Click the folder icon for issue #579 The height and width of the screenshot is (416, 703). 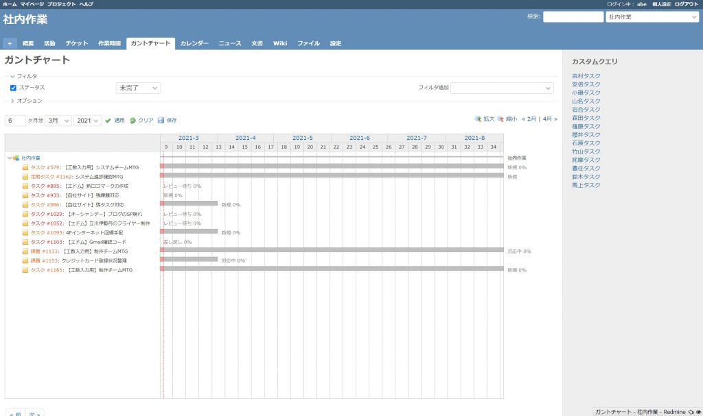pos(25,167)
